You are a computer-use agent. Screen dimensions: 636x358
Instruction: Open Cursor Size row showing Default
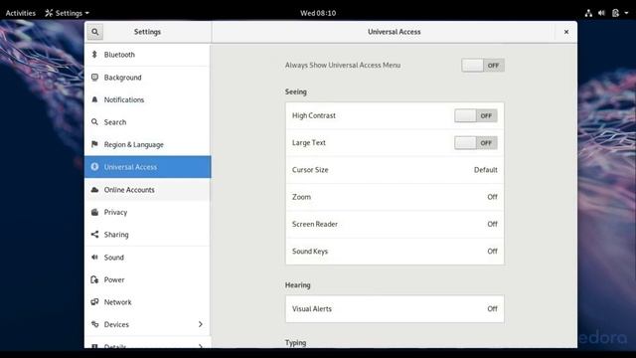tap(395, 170)
